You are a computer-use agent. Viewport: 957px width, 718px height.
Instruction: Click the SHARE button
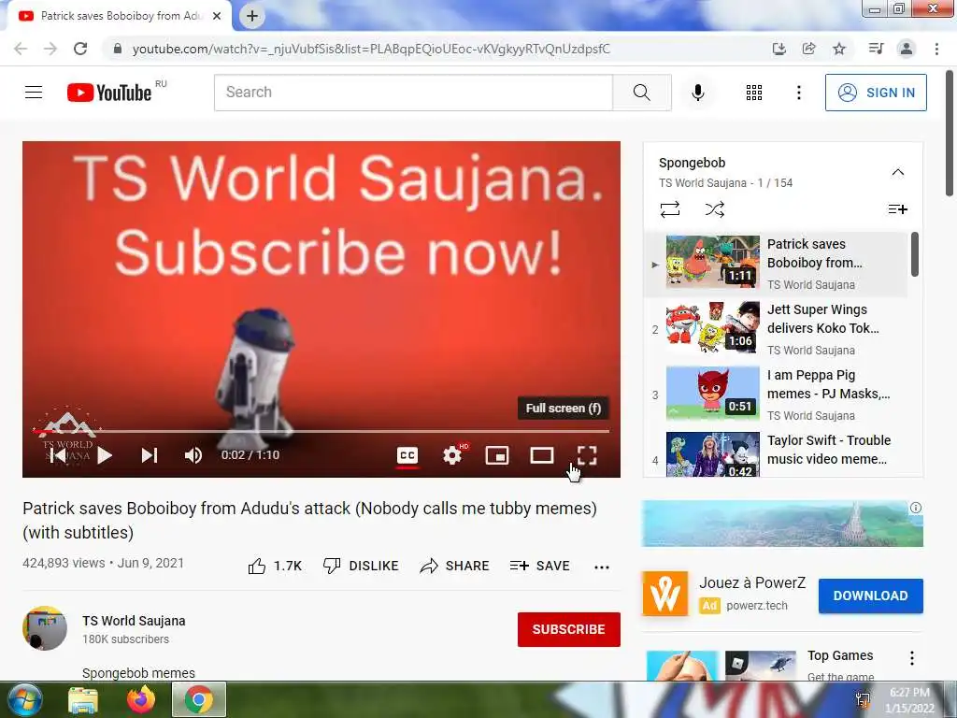pos(455,566)
